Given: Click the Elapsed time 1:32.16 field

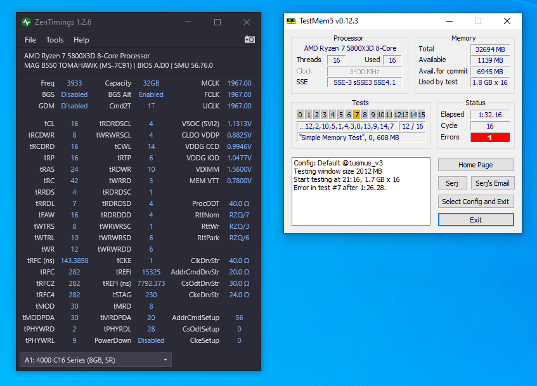Looking at the screenshot, I should 490,115.
